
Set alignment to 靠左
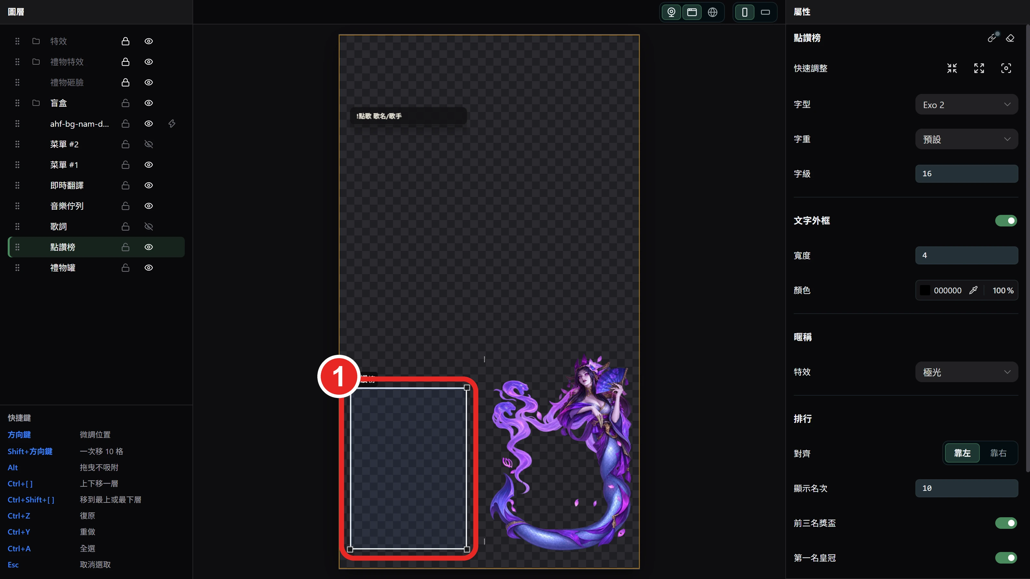962,453
